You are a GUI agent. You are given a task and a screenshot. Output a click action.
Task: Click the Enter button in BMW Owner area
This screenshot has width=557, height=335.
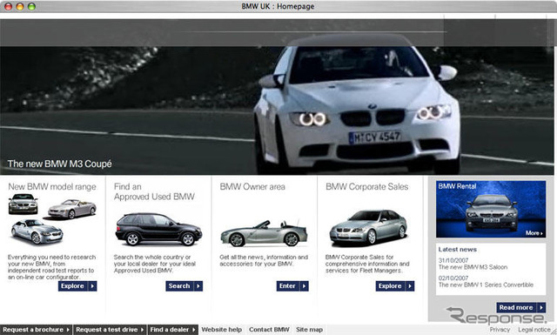coord(292,286)
